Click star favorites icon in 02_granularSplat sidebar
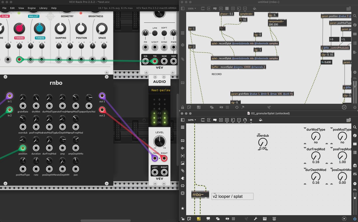358x222 pixels. pos(183,209)
